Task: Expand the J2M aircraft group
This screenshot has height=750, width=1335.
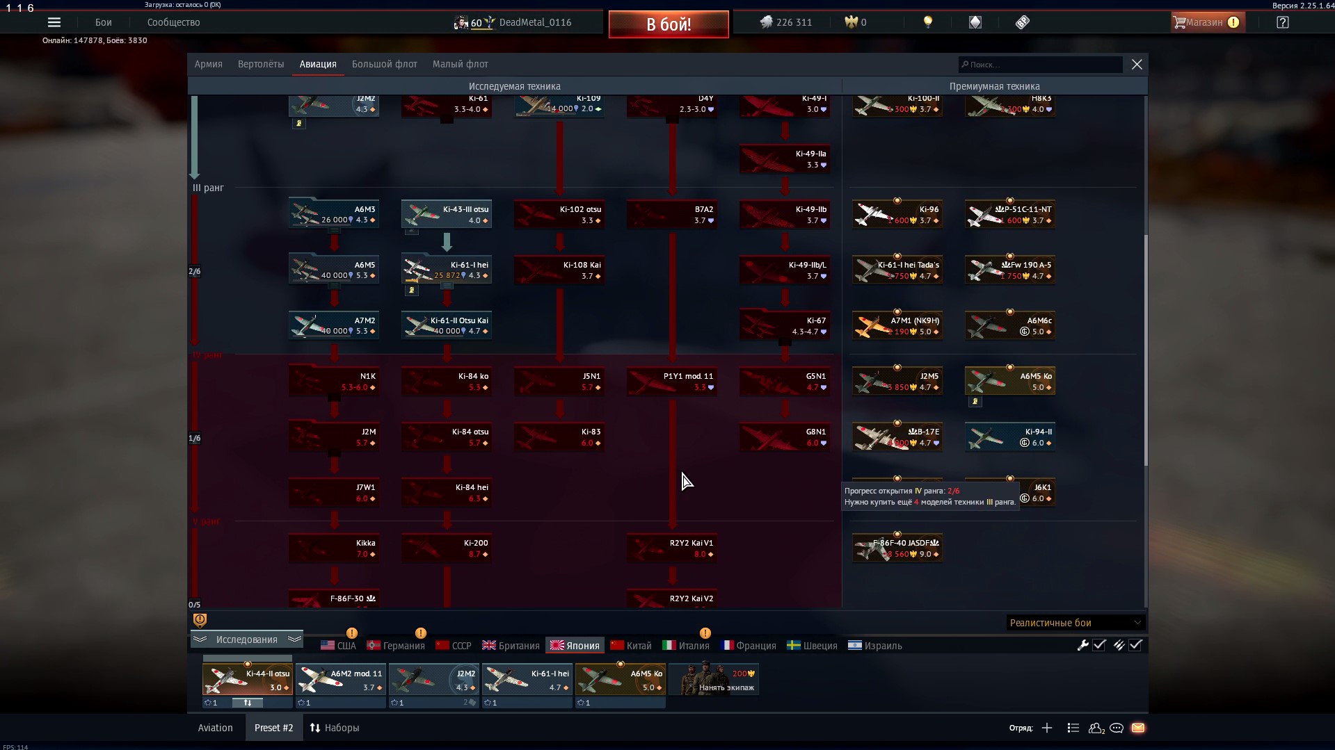Action: [x=334, y=437]
